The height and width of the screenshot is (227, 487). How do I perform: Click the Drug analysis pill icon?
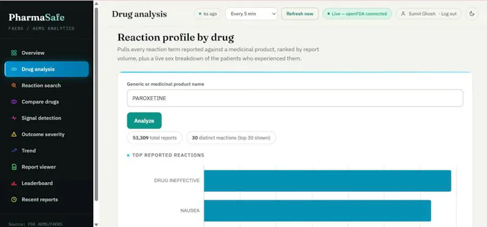point(13,69)
